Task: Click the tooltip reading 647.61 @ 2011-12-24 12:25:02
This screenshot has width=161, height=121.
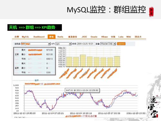Action: coord(82,90)
